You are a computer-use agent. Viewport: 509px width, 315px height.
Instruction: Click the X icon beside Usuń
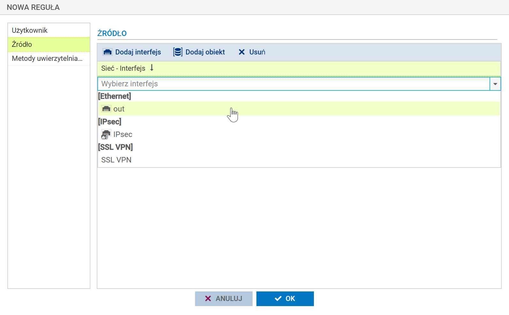click(x=242, y=52)
